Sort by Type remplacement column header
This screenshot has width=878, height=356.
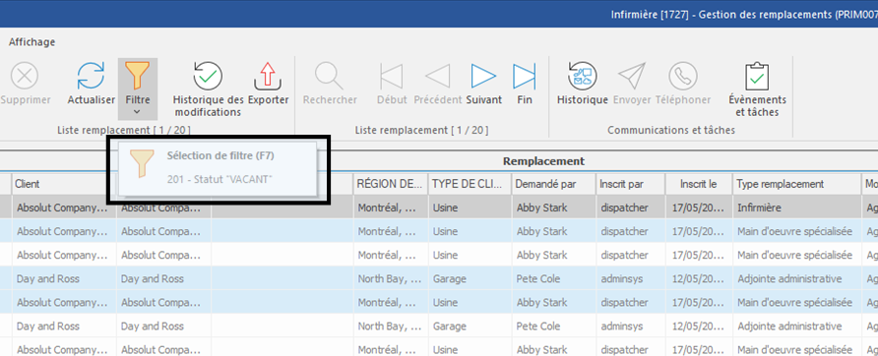point(797,184)
